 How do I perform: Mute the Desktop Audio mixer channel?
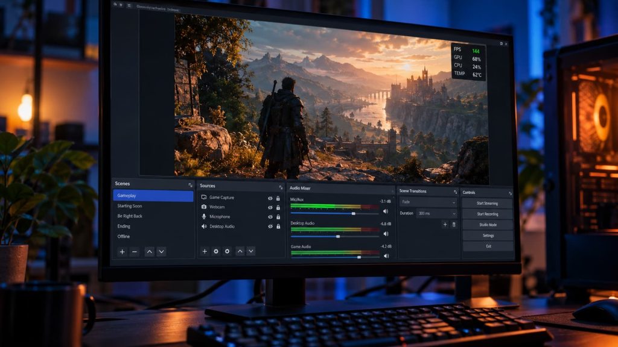386,234
